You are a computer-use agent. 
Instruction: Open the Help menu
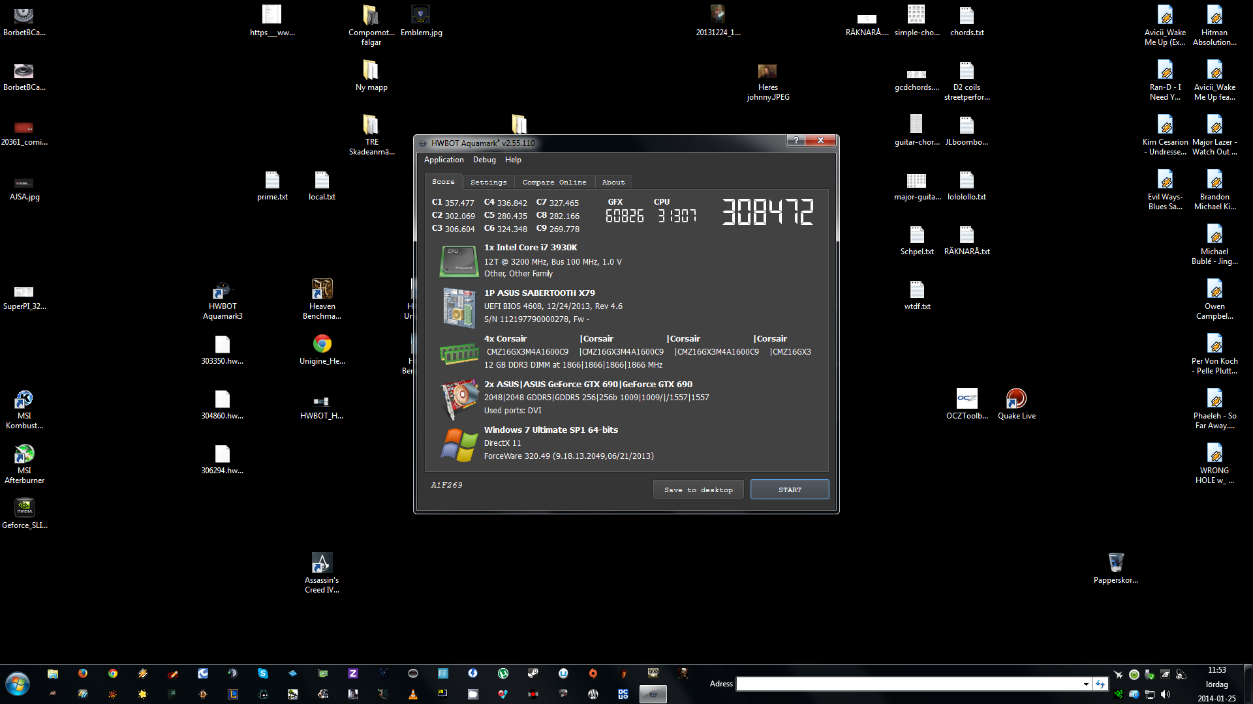513,160
